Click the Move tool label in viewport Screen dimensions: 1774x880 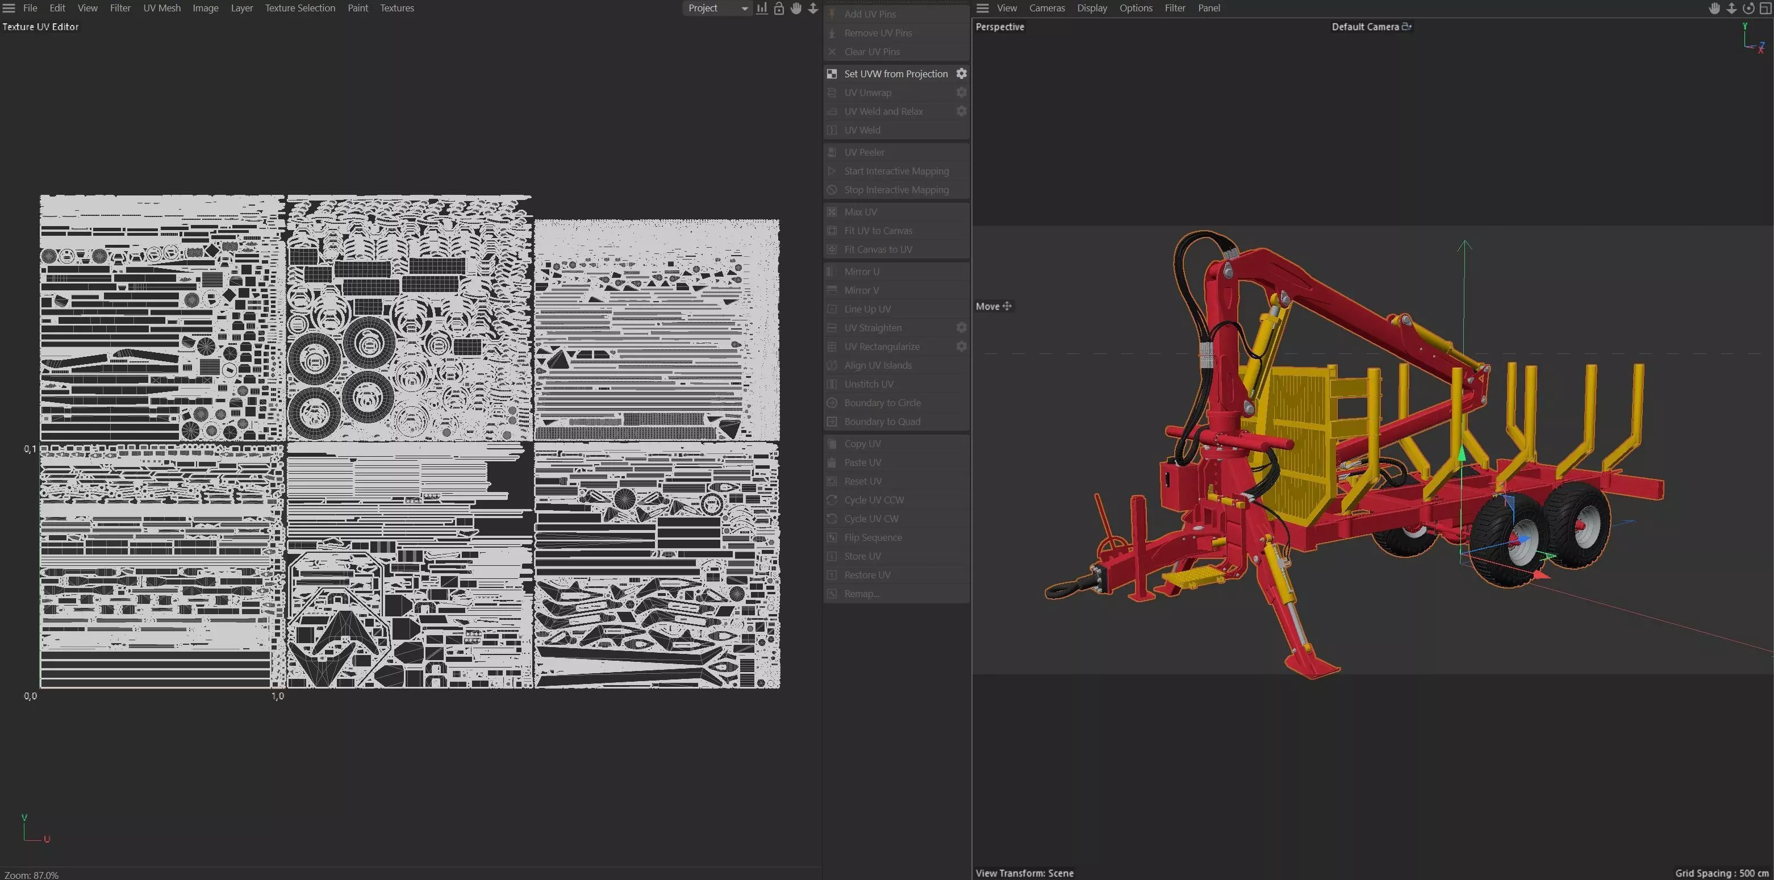tap(988, 306)
